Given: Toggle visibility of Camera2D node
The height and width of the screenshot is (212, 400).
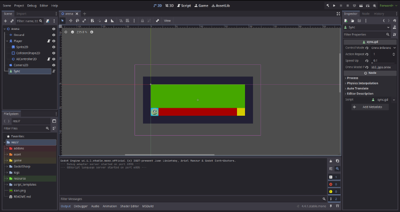Looking at the screenshot, I should tap(53, 65).
